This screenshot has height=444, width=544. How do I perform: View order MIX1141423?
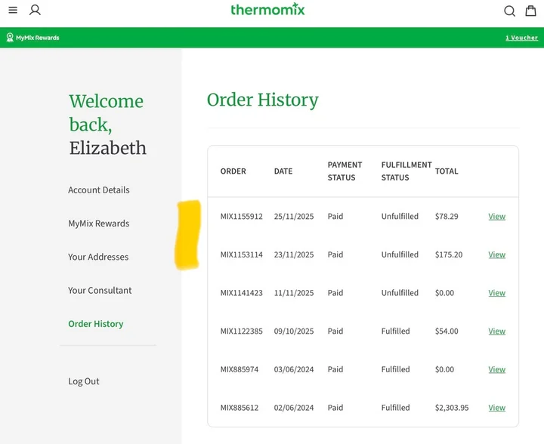497,293
